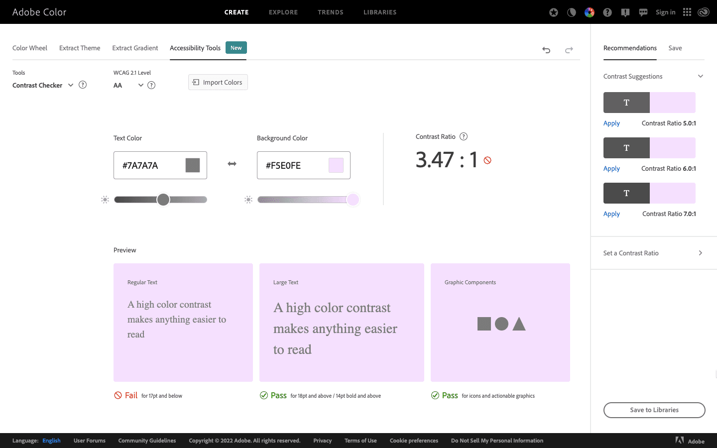Open the background color lavender swatch picker
The height and width of the screenshot is (448, 717).
point(336,165)
